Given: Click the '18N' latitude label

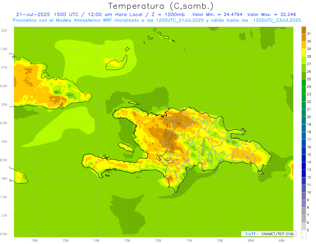Looking at the screenshot, I should click(x=4, y=178).
